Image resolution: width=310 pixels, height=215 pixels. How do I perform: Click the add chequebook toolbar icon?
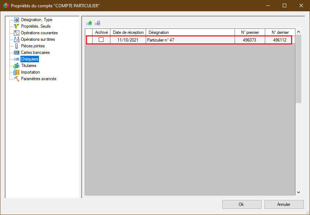coord(89,23)
